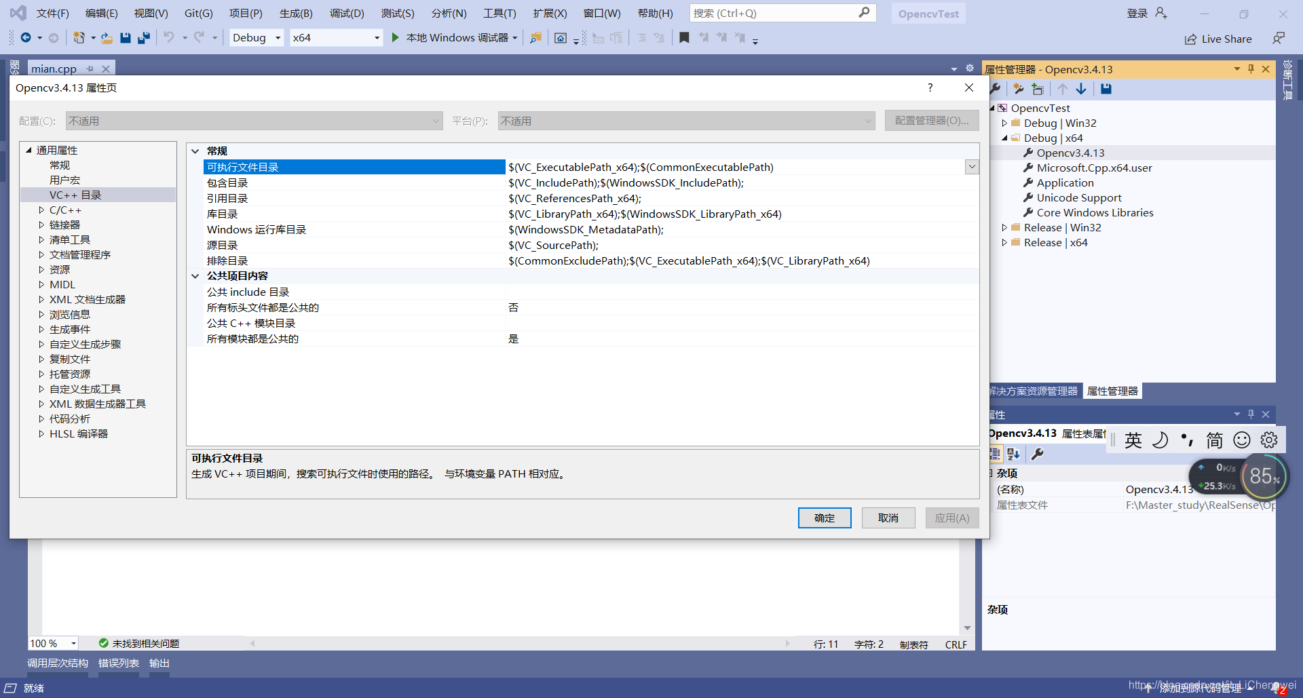Screen dimensions: 1303x698
Task: Open the 工具(T) menu
Action: click(499, 13)
